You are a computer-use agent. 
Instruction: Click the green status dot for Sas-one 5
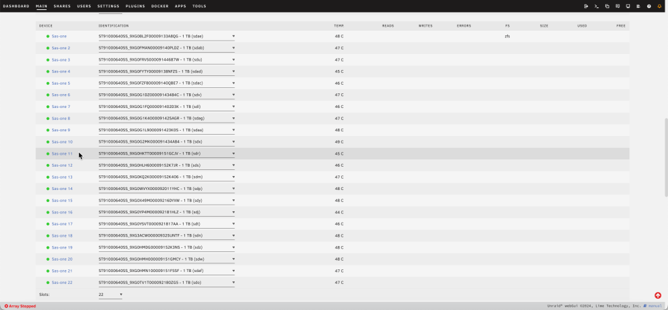48,83
